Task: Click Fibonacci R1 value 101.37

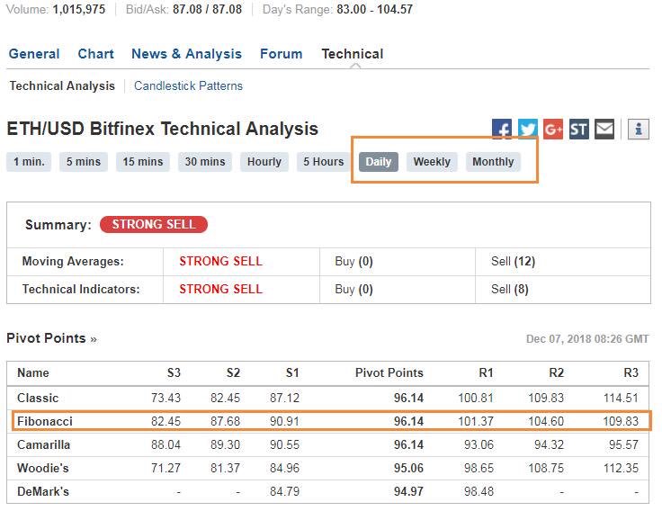Action: point(476,421)
